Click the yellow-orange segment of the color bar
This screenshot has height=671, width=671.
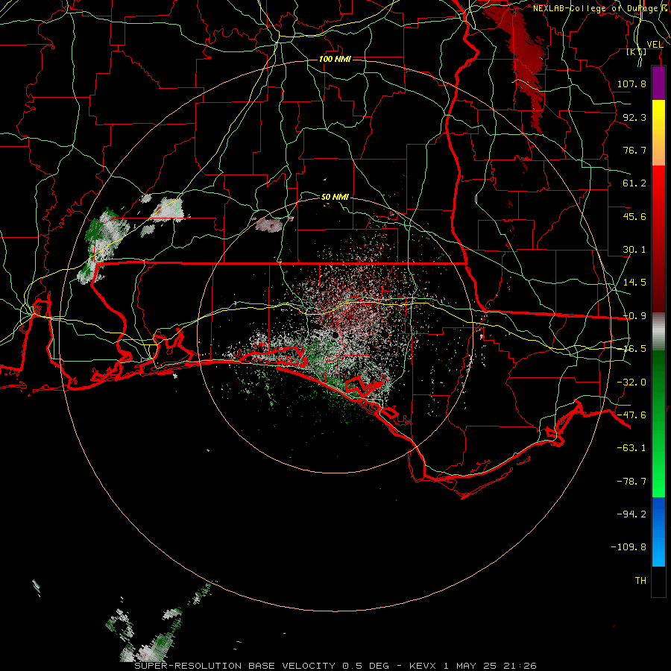point(658,133)
